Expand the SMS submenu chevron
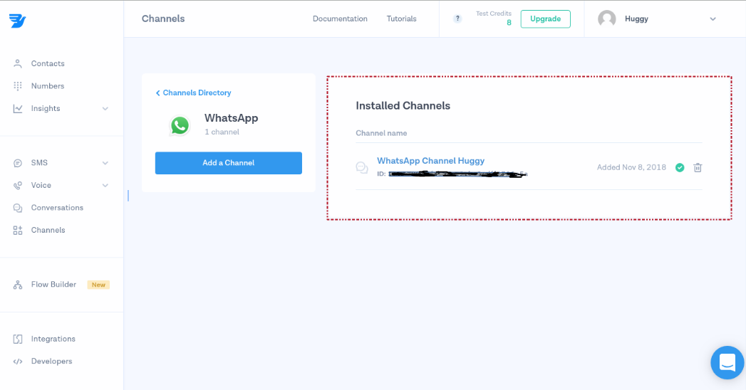Viewport: 746px width, 390px height. (105, 163)
